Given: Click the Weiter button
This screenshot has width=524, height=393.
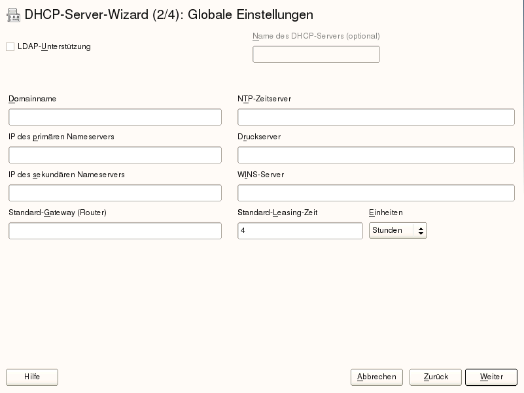Looking at the screenshot, I should click(x=491, y=377).
